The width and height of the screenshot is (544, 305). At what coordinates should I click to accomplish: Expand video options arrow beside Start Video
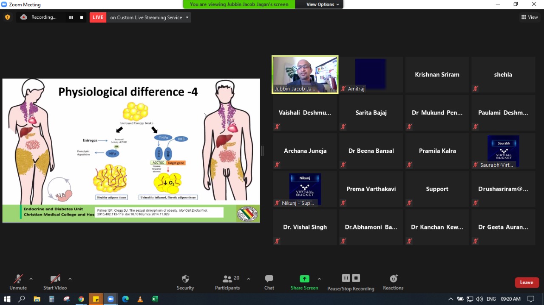click(70, 279)
